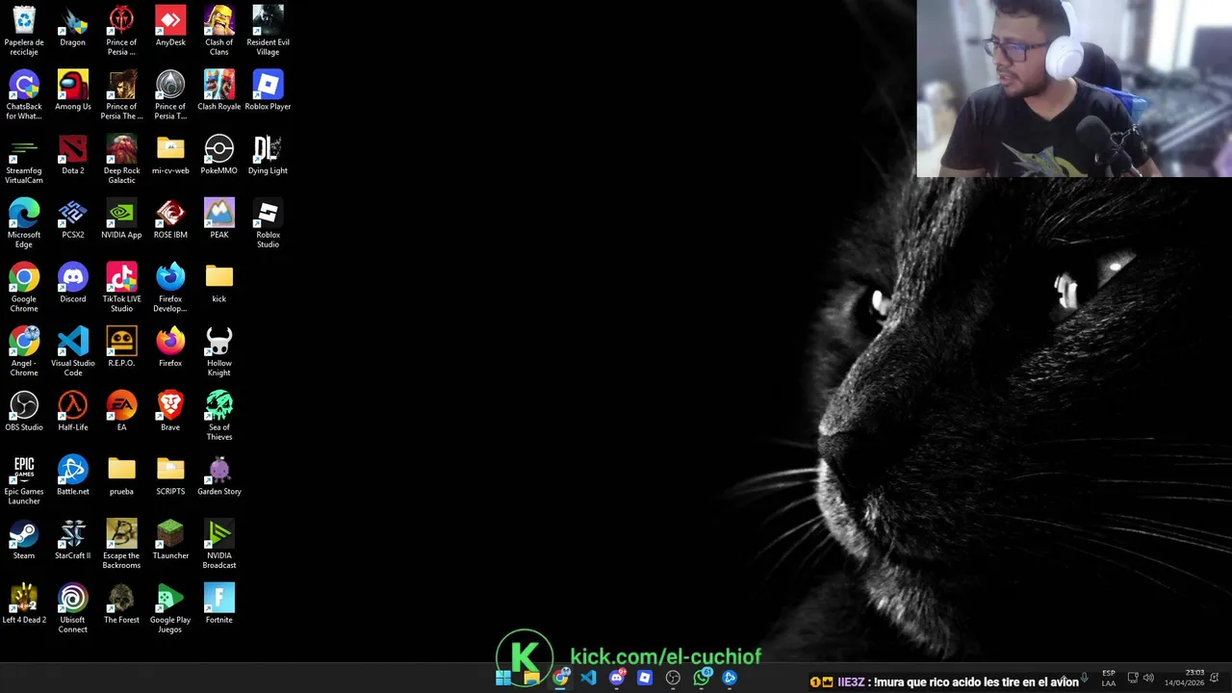This screenshot has height=693, width=1232.
Task: Open the SCRIPTS folder
Action: pos(170,475)
